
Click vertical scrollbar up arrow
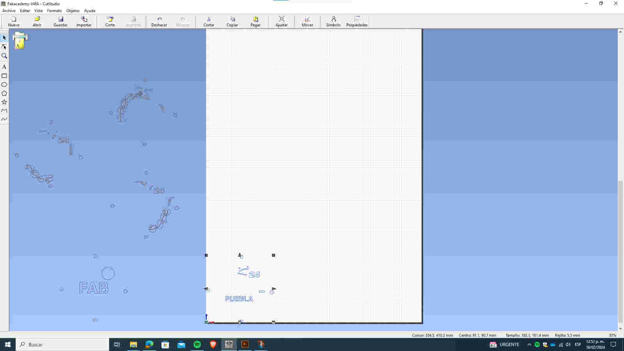(620, 32)
